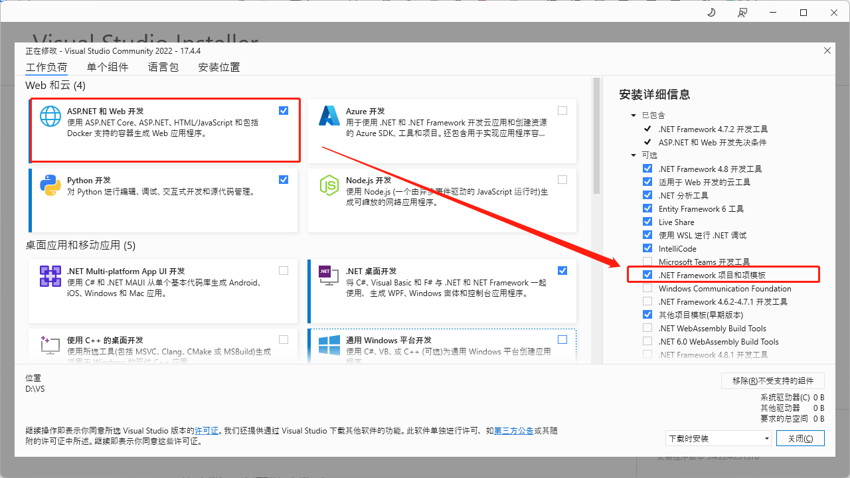Image resolution: width=850 pixels, height=478 pixels.
Task: Open the 许可证 license link
Action: [x=207, y=431]
